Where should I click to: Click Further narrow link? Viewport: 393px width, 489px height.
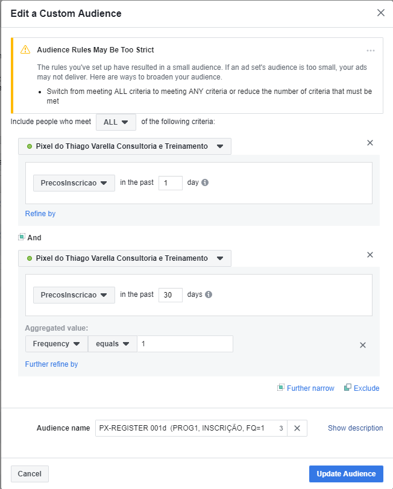(x=310, y=388)
